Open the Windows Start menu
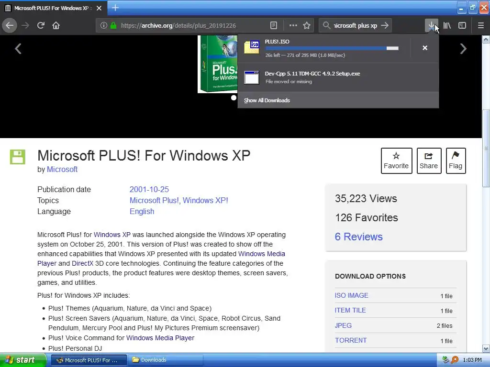Screen dimensions: 490x367 (x=23, y=360)
